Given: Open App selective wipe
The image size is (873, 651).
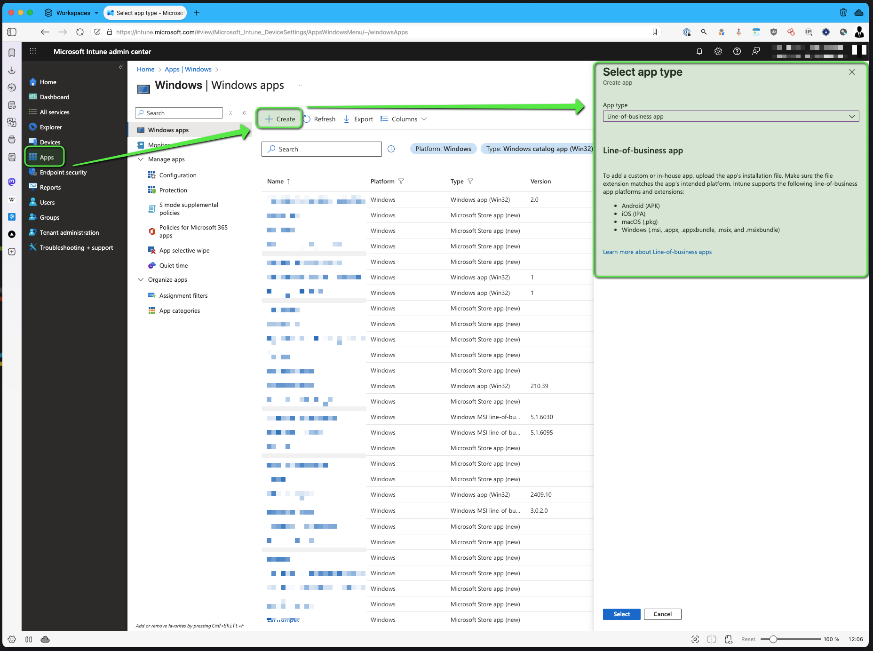Looking at the screenshot, I should click(184, 250).
